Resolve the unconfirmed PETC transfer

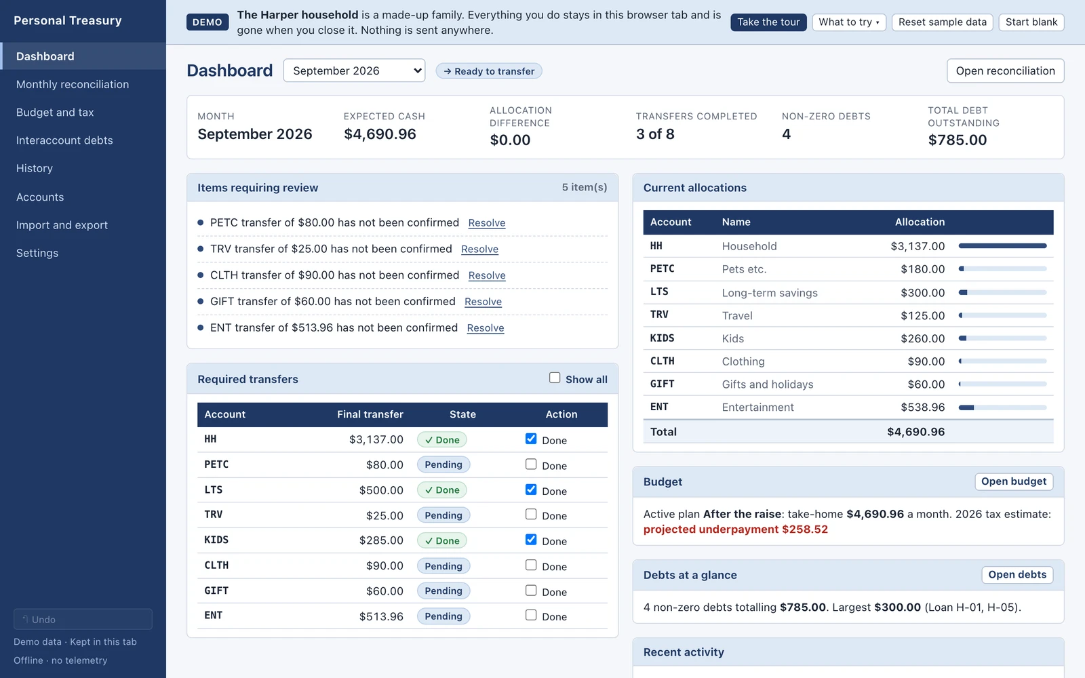[487, 223]
